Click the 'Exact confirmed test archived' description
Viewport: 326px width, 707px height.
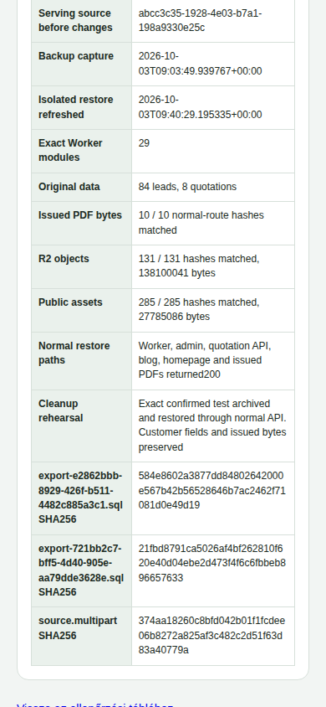click(x=212, y=426)
